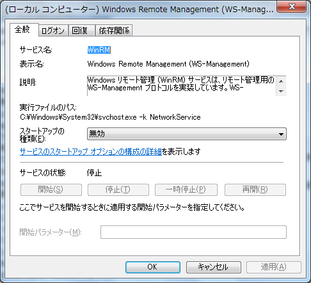Click the 開始パラメーター input field

click(x=193, y=232)
